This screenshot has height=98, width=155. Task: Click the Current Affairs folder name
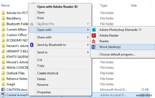[17, 30]
